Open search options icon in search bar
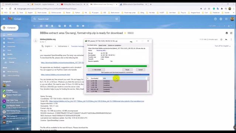 click(x=117, y=19)
